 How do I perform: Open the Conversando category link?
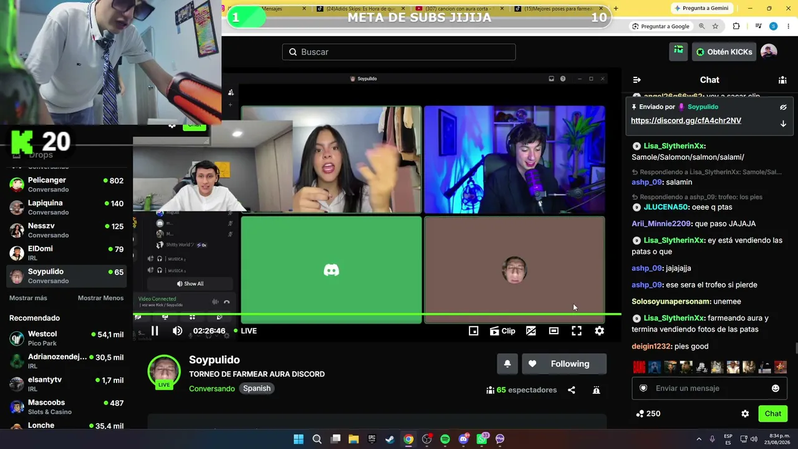[x=212, y=389]
